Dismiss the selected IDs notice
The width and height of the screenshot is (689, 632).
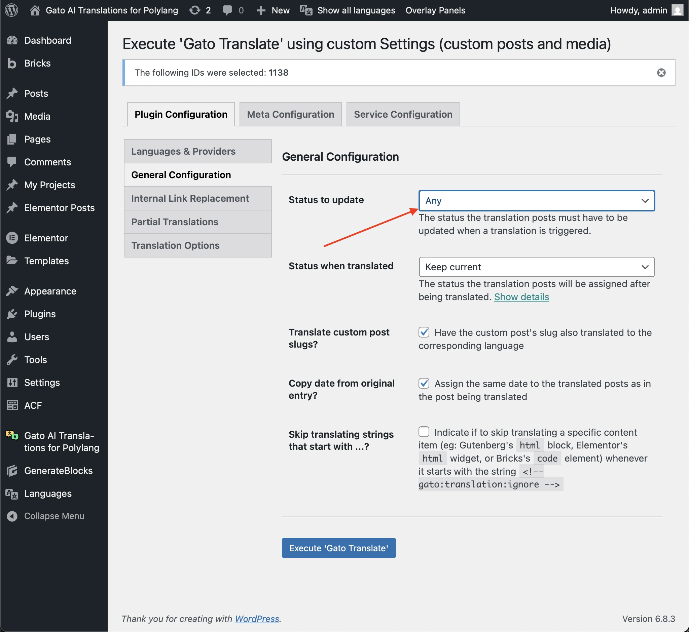click(x=661, y=73)
